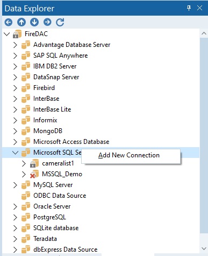This screenshot has width=208, height=256.
Task: Click the Informix database icon
Action: coord(26,120)
